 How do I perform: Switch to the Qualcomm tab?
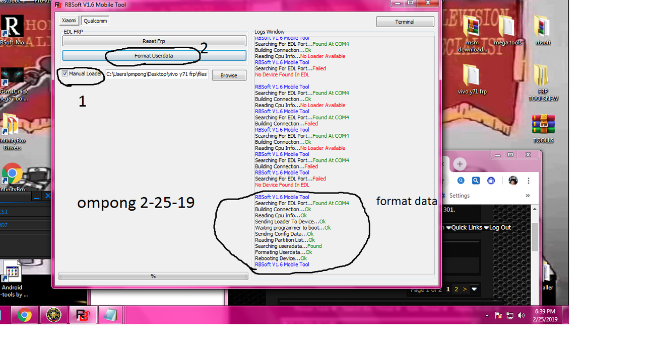95,21
